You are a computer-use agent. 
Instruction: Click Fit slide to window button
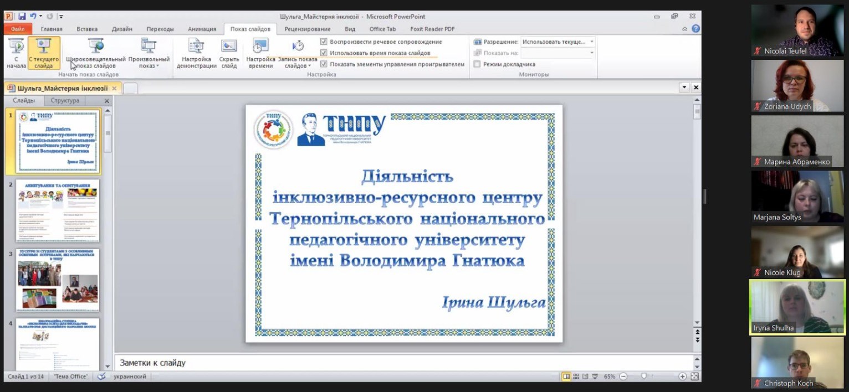pos(695,376)
